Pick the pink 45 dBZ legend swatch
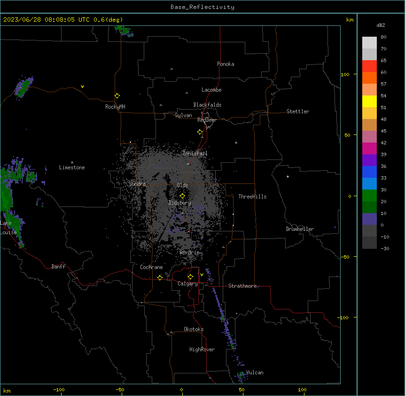The width and height of the screenshot is (405, 396). tap(369, 136)
